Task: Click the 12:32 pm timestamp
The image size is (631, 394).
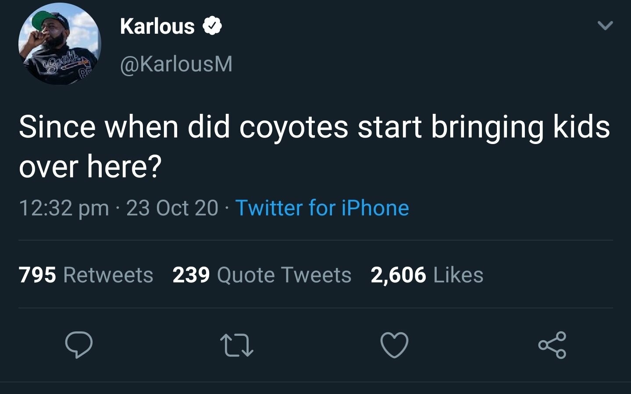Action: pos(64,208)
